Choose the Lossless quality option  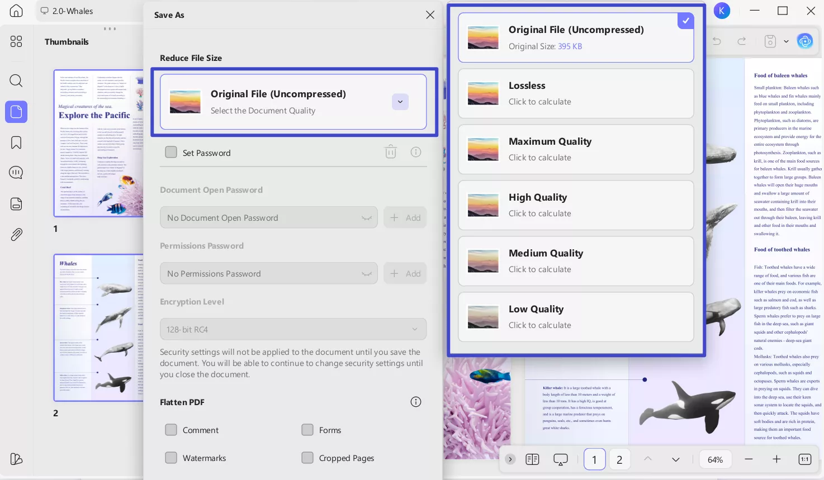tap(576, 93)
